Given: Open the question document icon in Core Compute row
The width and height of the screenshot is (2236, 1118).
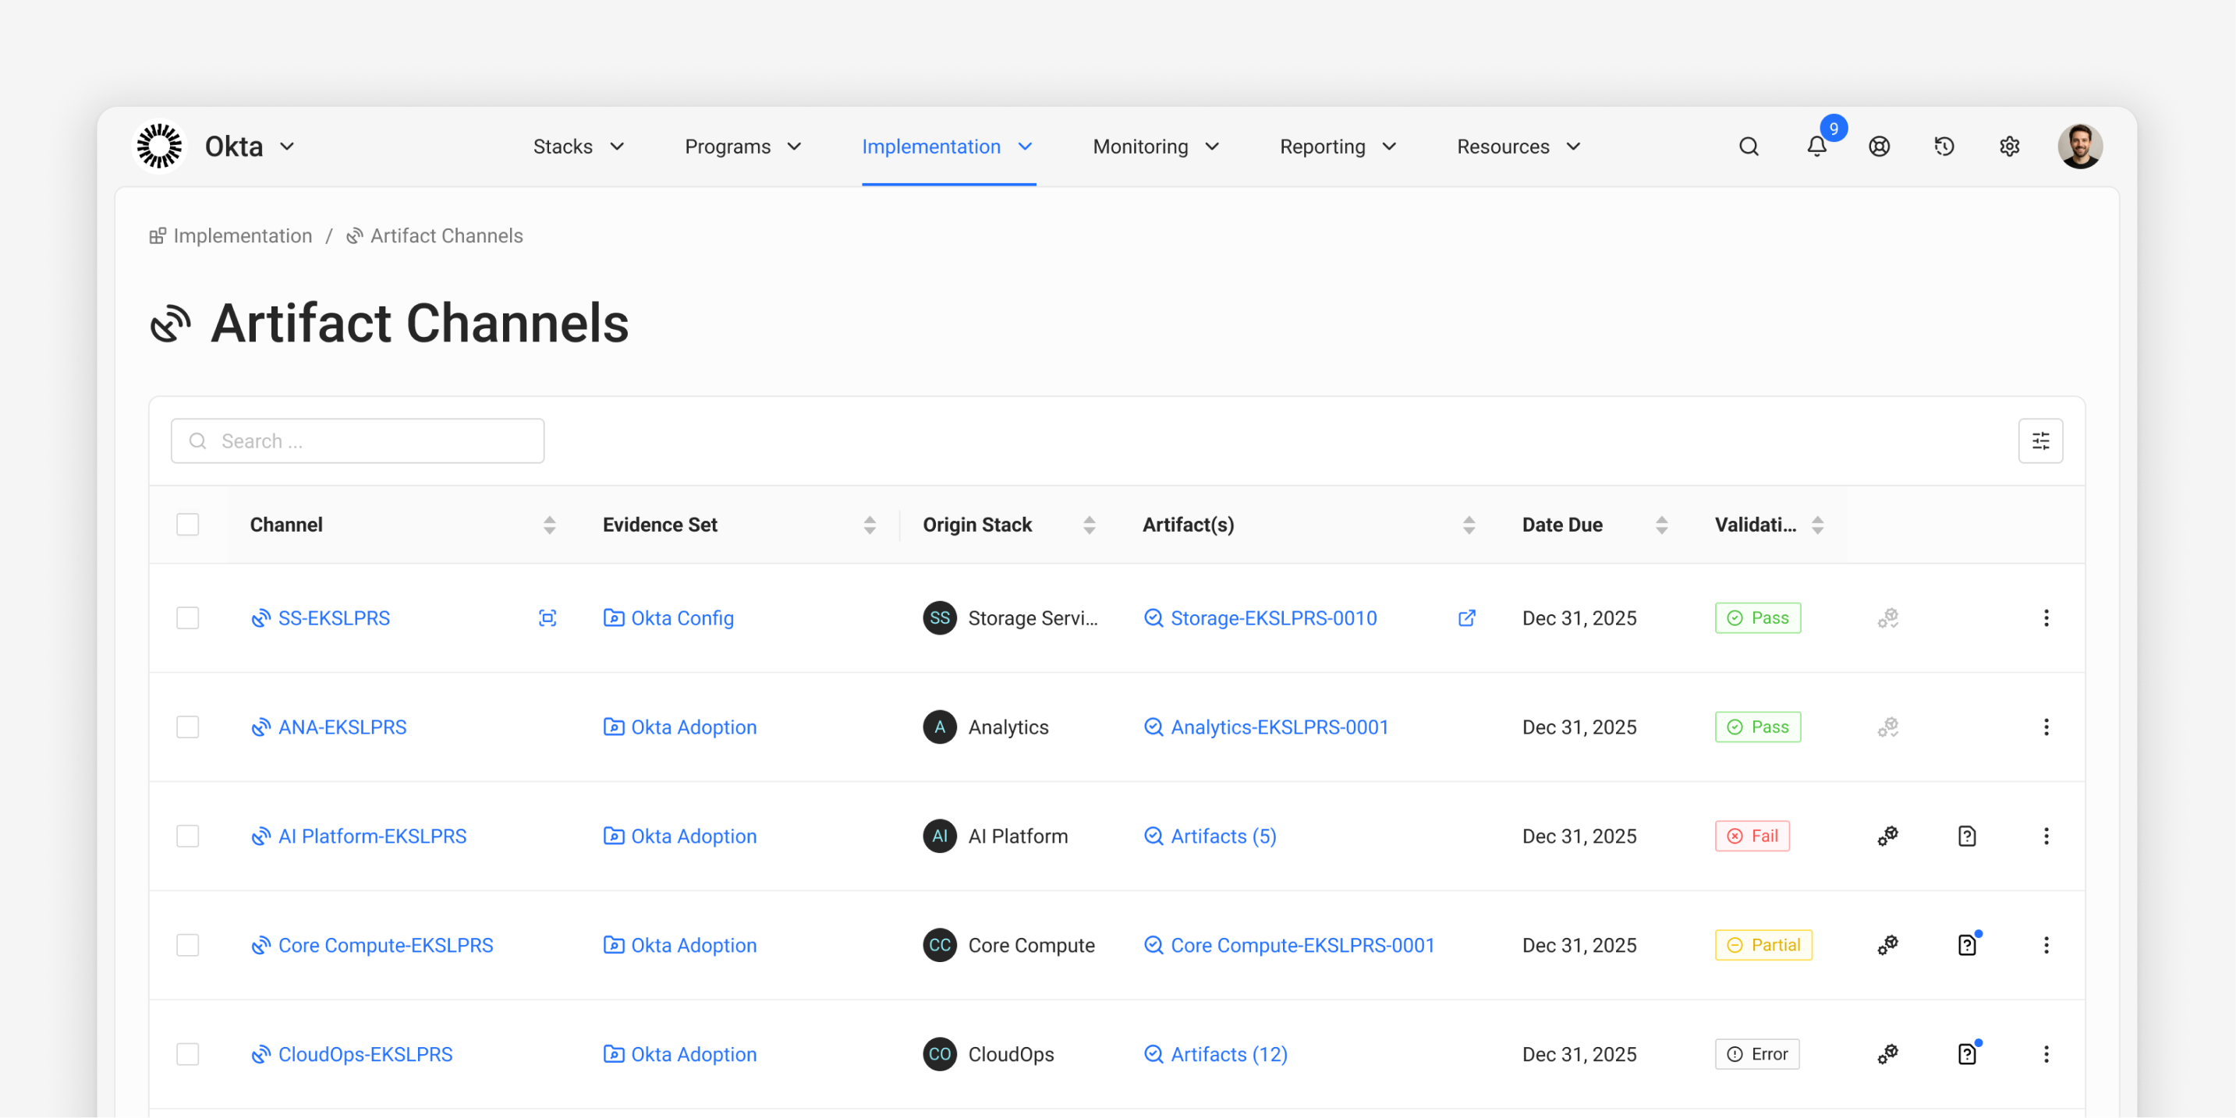Looking at the screenshot, I should tap(1967, 945).
